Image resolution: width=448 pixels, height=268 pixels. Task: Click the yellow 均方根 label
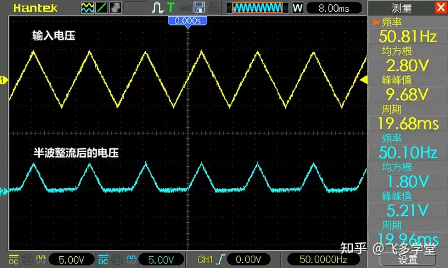[x=397, y=51]
